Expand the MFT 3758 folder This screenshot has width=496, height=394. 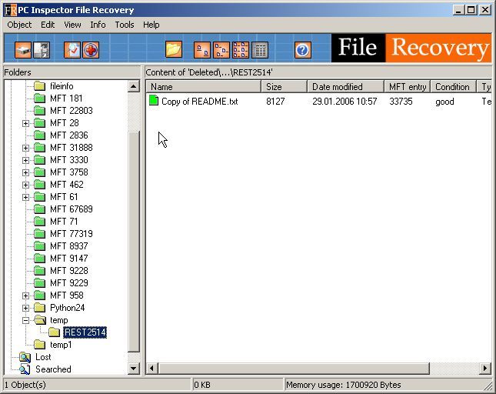point(25,172)
